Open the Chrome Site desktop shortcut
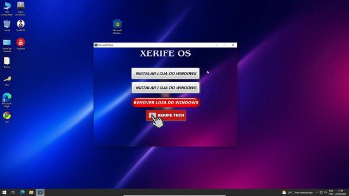This screenshot has width=349, height=196. (7, 117)
